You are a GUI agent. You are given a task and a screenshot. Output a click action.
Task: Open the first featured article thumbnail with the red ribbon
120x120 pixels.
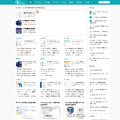19,15
